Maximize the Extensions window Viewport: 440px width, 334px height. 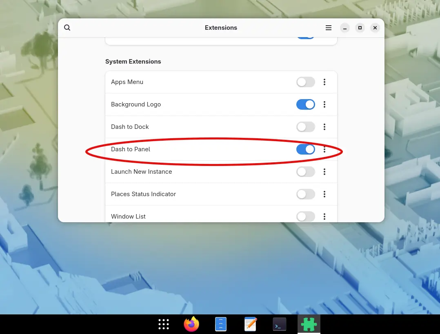[360, 28]
